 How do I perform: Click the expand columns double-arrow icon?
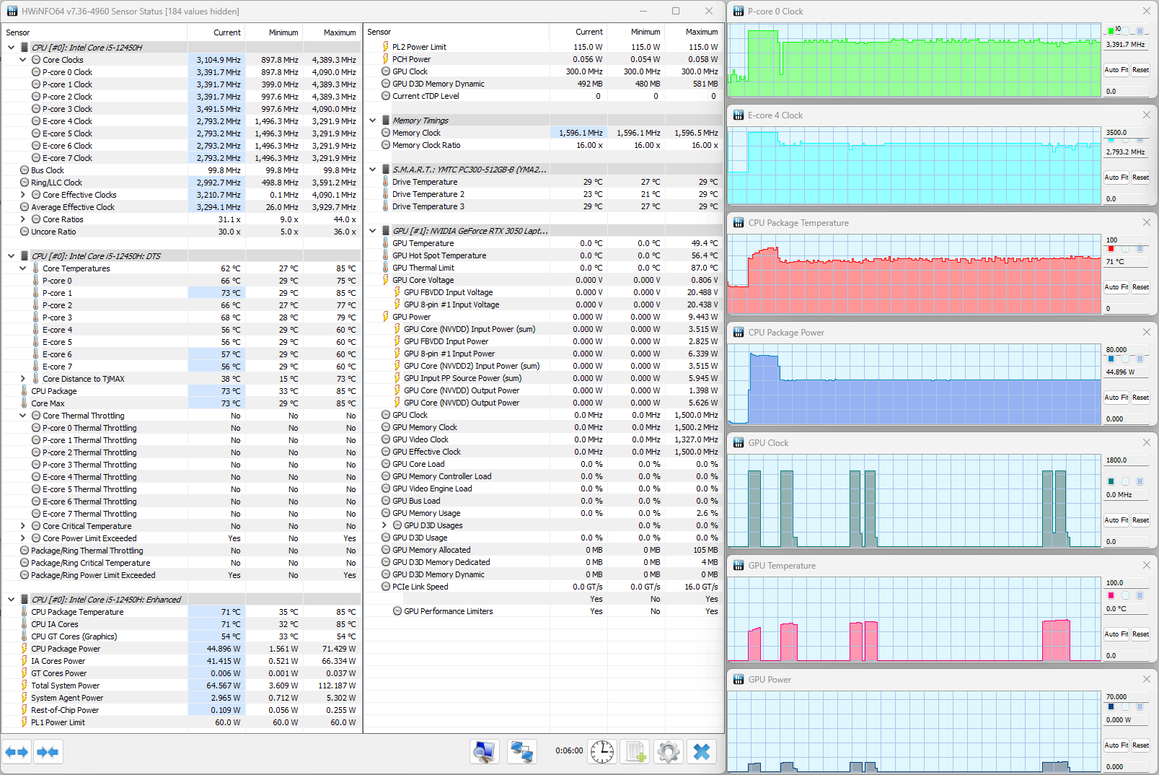point(17,752)
